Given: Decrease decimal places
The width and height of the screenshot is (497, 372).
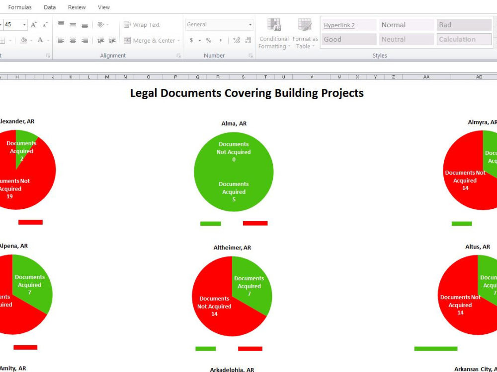Looking at the screenshot, I should pyautogui.click(x=248, y=40).
